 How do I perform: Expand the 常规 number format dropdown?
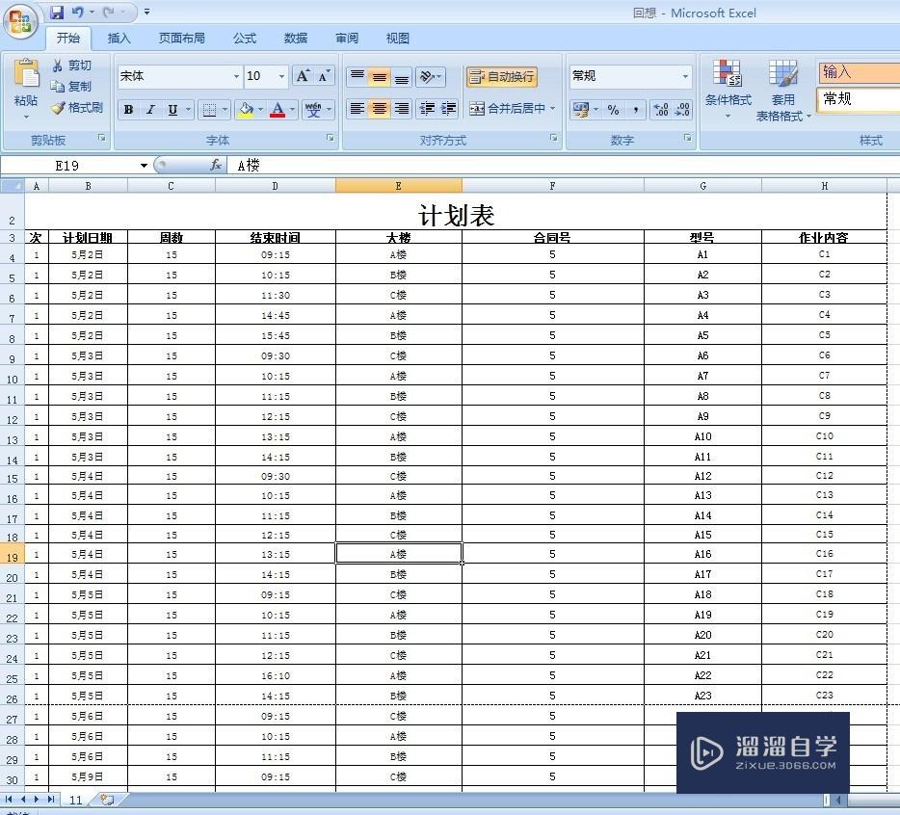[686, 76]
